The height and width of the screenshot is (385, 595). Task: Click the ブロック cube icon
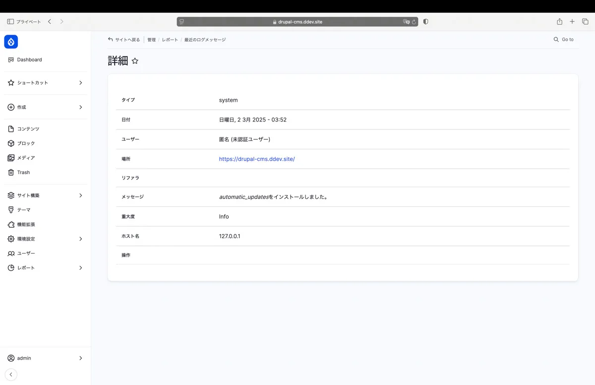click(x=11, y=143)
